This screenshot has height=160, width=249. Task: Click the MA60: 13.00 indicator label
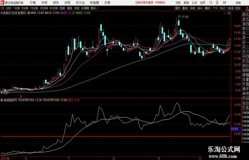[83, 13]
